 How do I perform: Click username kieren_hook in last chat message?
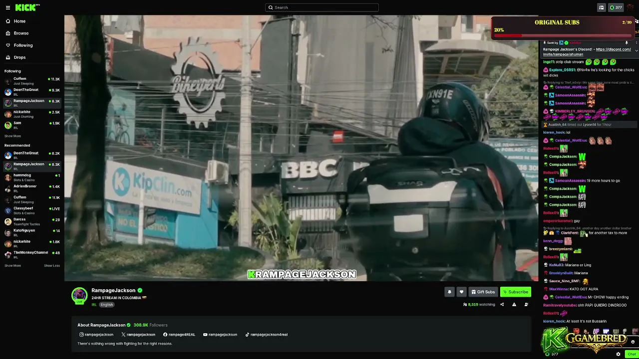[554, 322]
